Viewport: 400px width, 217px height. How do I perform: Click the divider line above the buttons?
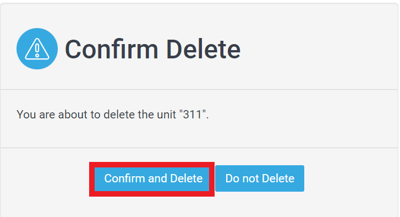tap(199, 148)
